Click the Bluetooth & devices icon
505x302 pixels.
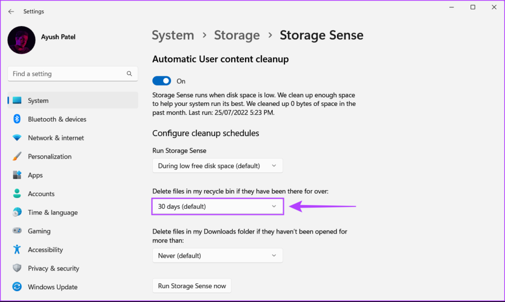tap(17, 119)
